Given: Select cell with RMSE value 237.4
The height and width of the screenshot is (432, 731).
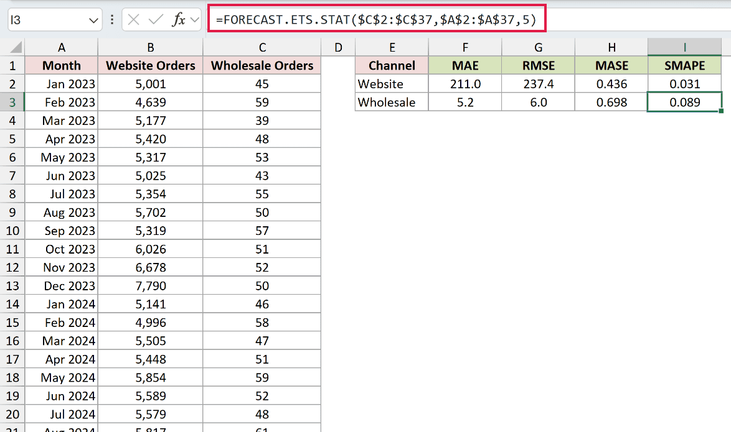Looking at the screenshot, I should click(539, 85).
